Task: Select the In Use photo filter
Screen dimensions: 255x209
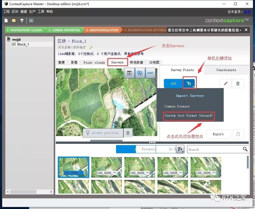Action: point(166,149)
